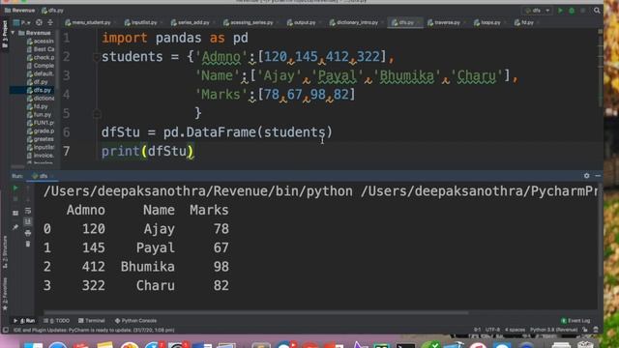Fold the students dictionary at line 2
Screen dimensions: 619x348
pos(96,58)
